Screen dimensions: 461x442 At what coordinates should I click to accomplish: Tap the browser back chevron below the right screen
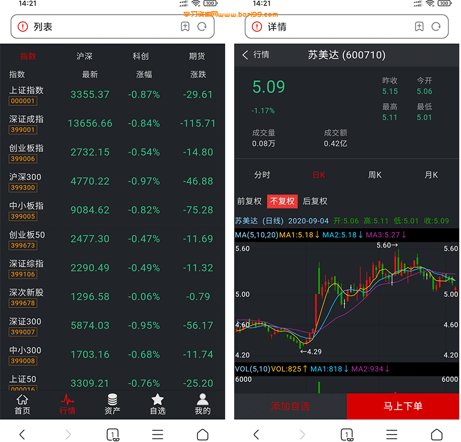click(257, 434)
